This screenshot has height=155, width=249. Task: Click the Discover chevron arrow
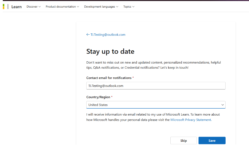pyautogui.click(x=39, y=7)
